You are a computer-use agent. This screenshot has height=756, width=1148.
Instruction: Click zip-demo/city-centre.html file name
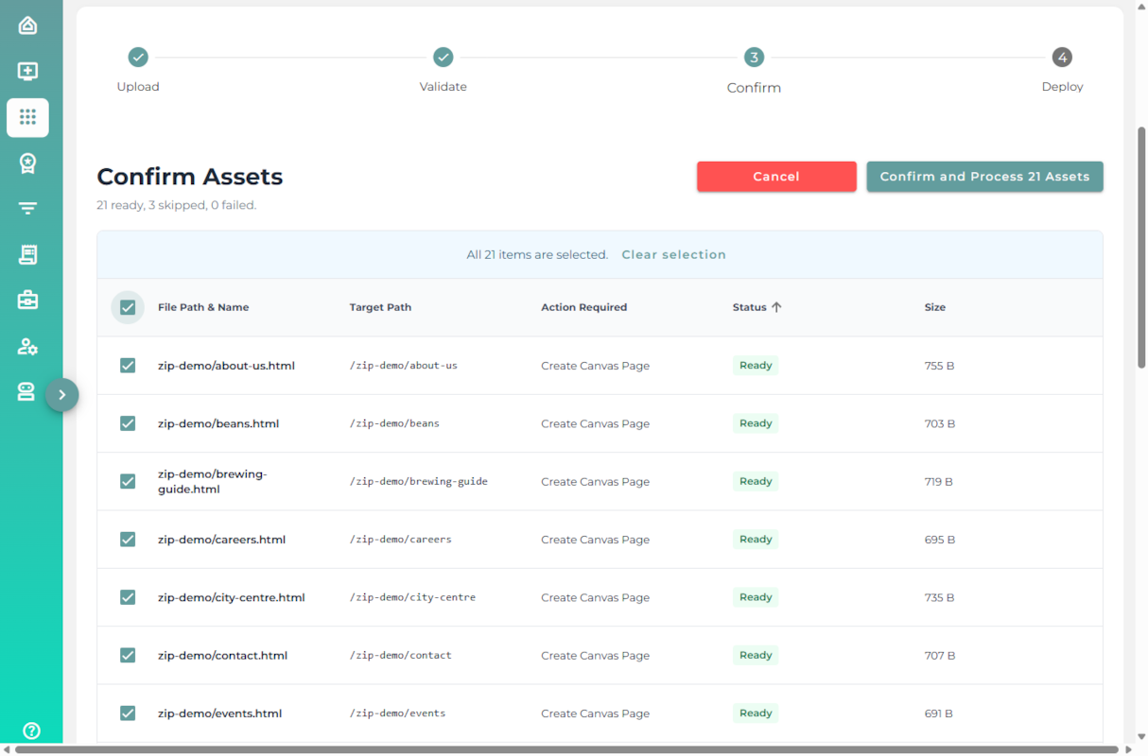(x=231, y=597)
